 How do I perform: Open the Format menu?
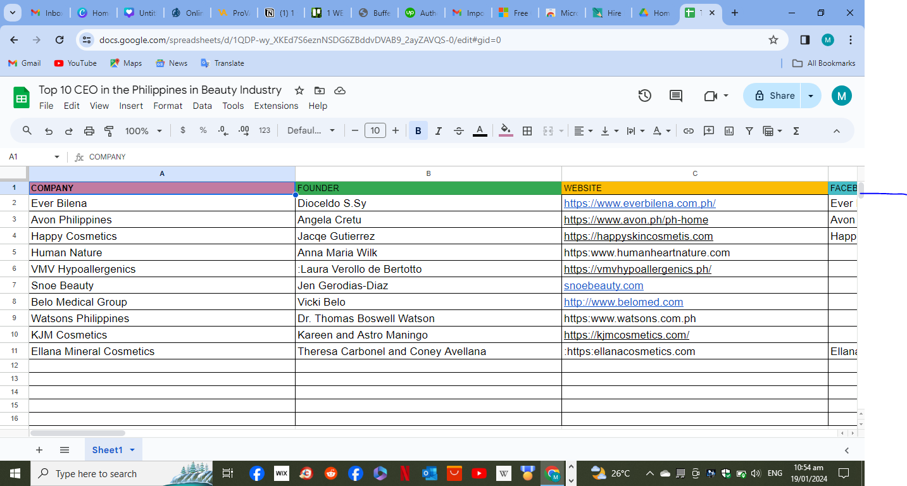coord(168,106)
